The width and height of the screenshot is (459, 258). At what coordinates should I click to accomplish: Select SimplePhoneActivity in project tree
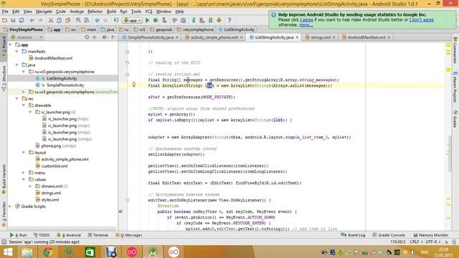pos(65,85)
